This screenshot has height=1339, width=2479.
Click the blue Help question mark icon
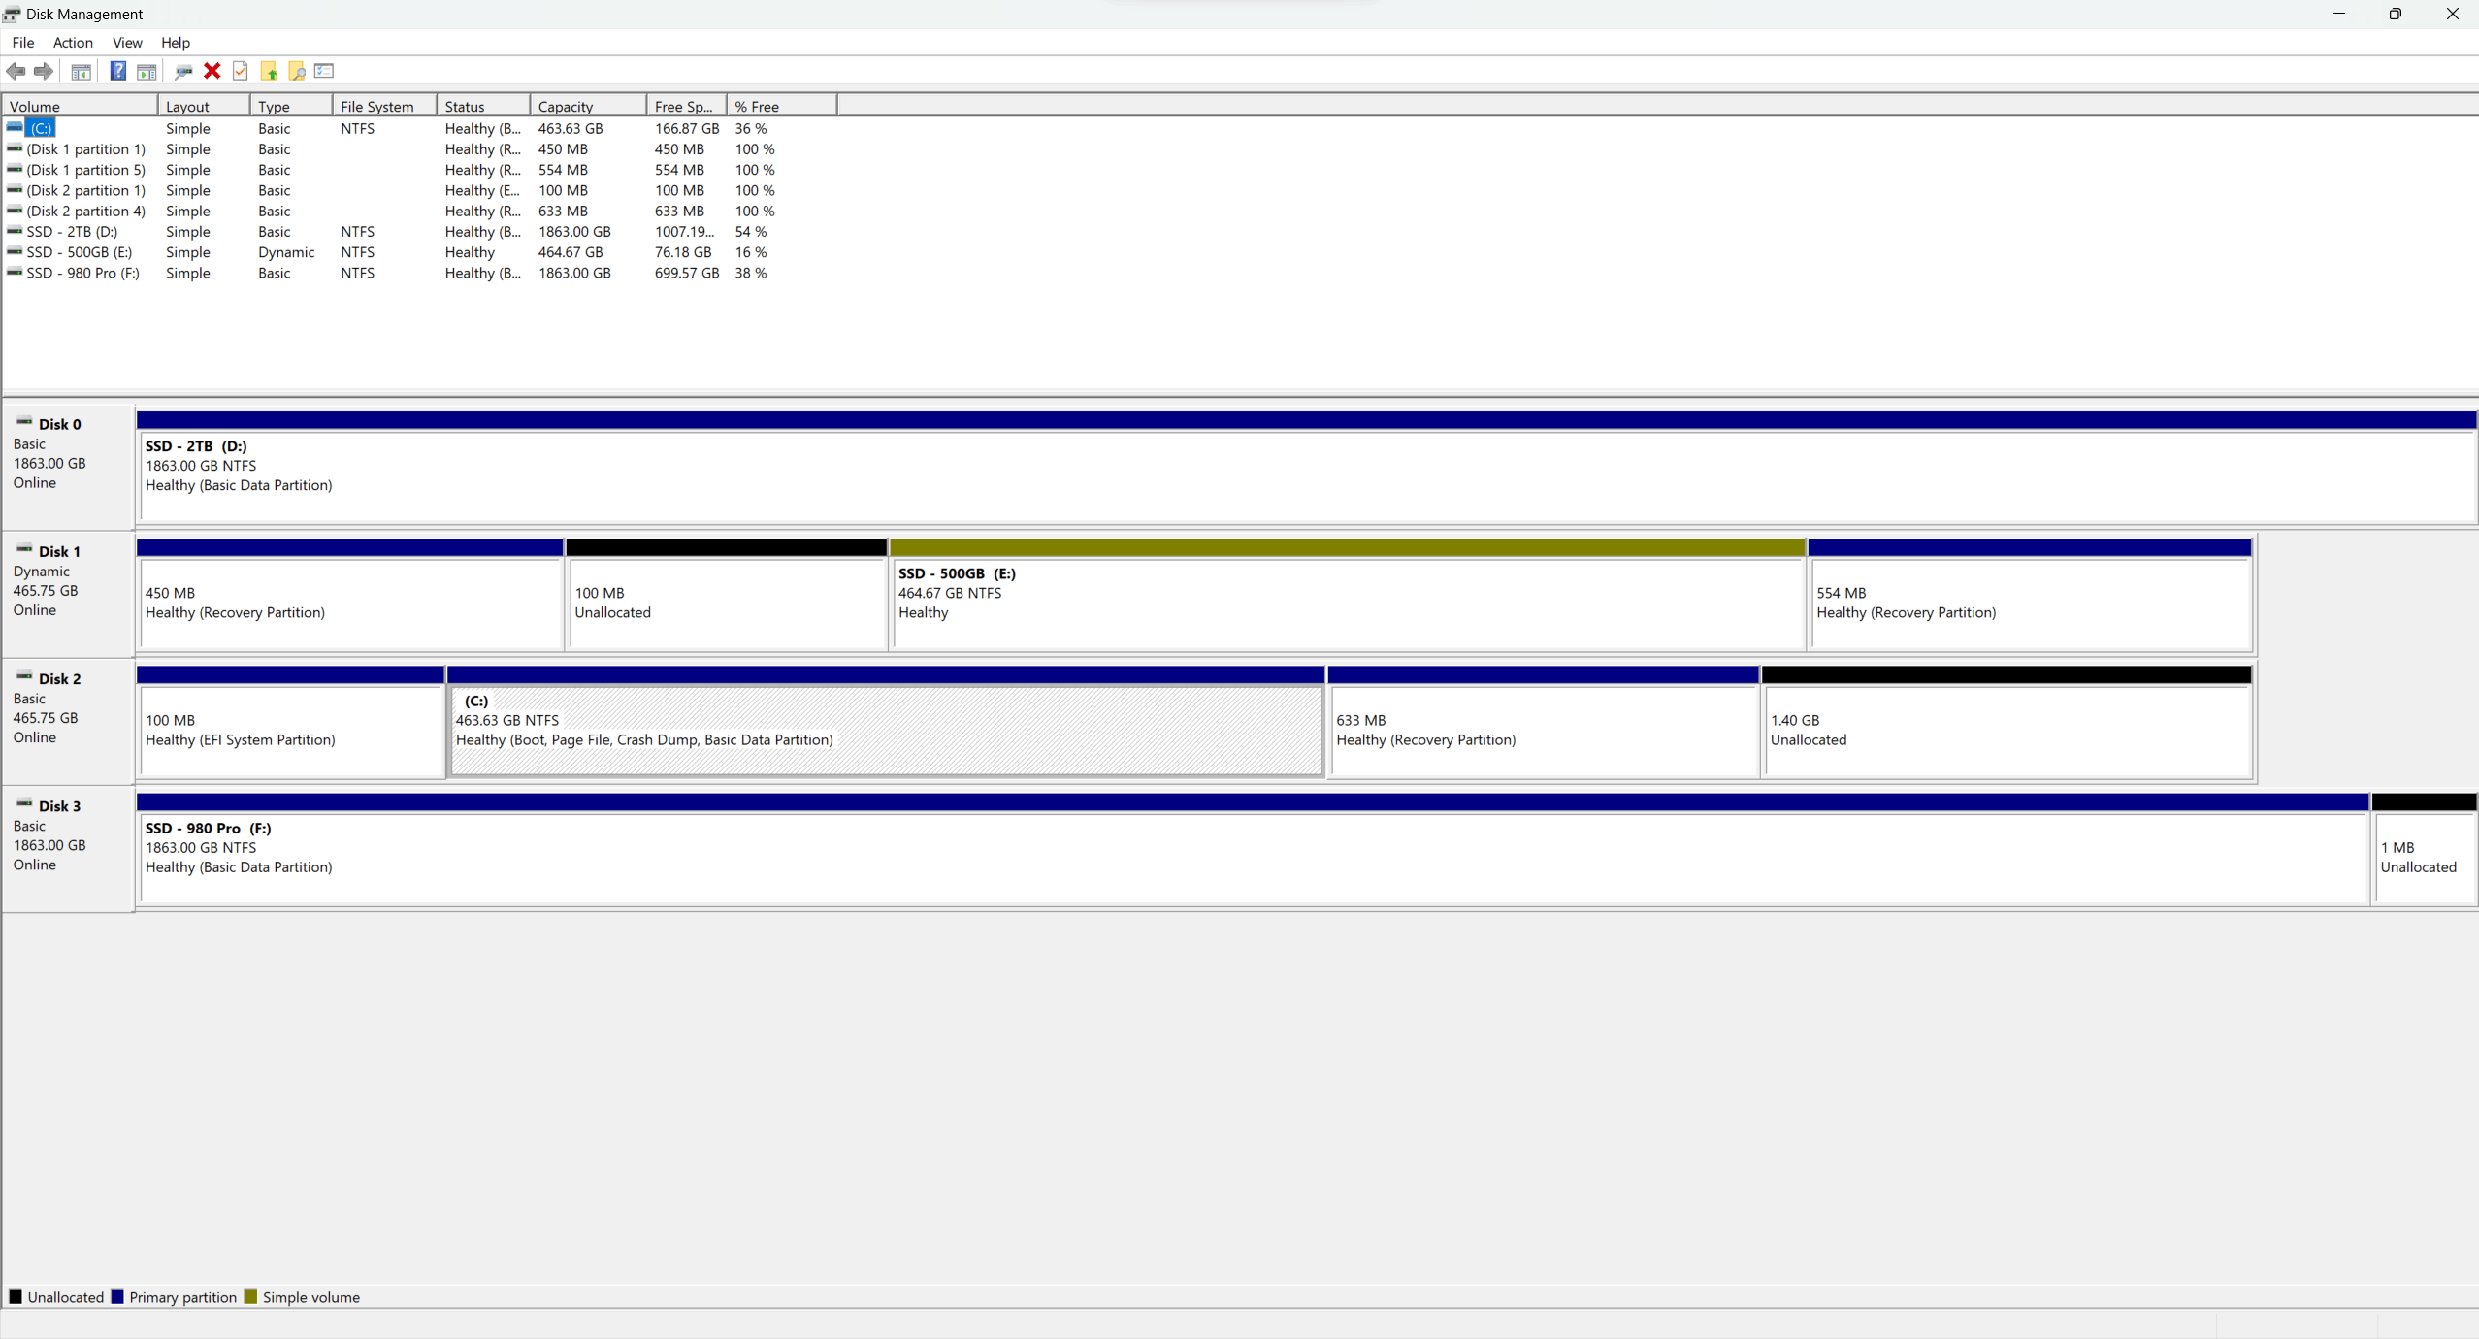click(117, 71)
